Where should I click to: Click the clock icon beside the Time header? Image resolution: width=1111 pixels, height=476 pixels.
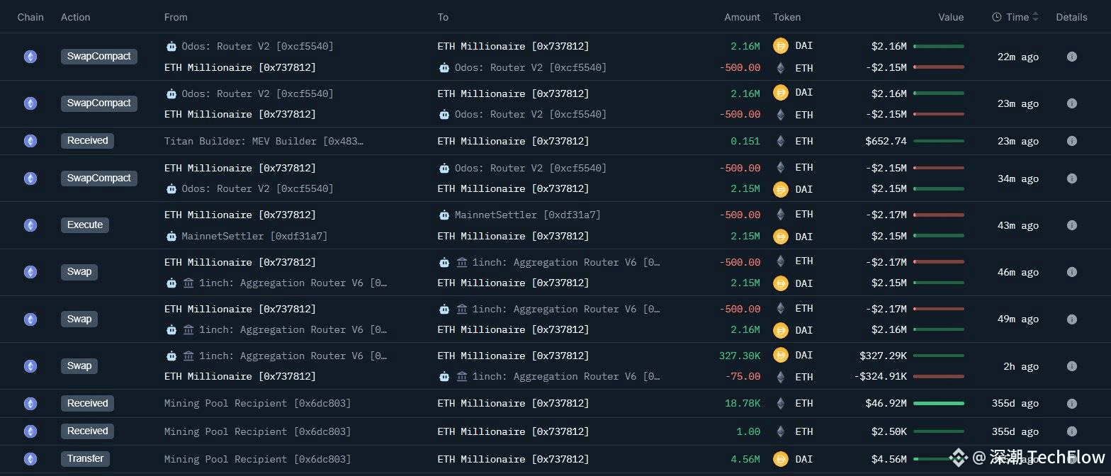coord(996,17)
